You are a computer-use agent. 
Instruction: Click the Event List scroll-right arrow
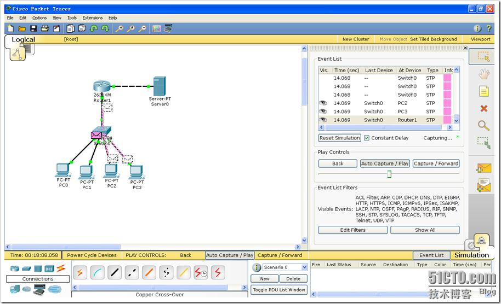click(x=450, y=127)
